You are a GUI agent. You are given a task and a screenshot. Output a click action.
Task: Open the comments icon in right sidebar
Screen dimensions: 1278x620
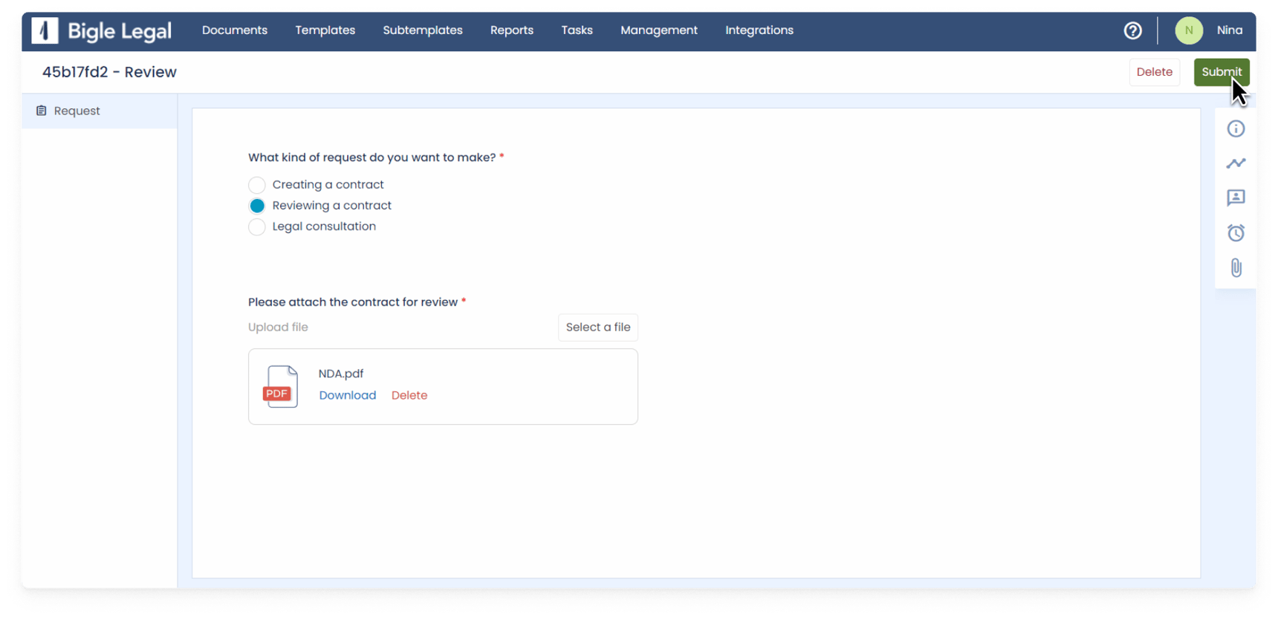pyautogui.click(x=1236, y=198)
